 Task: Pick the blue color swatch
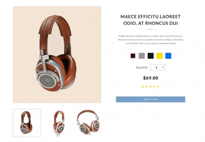[168, 56]
